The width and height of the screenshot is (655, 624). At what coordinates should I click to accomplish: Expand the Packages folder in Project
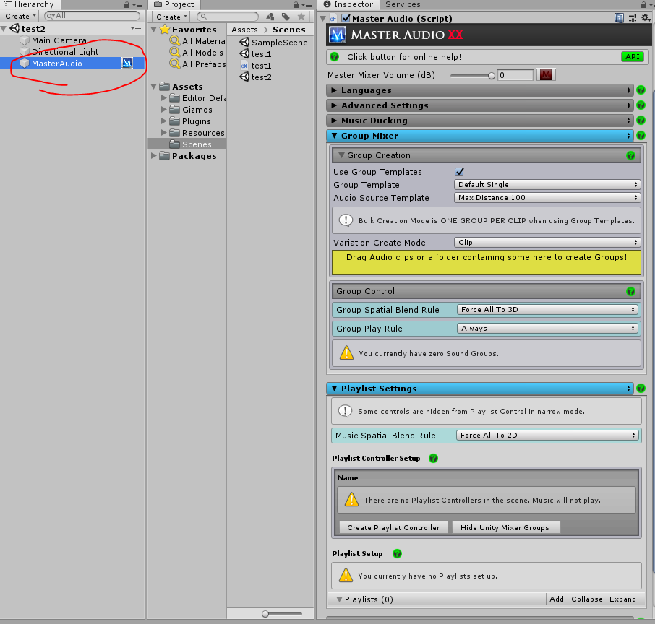tap(154, 156)
